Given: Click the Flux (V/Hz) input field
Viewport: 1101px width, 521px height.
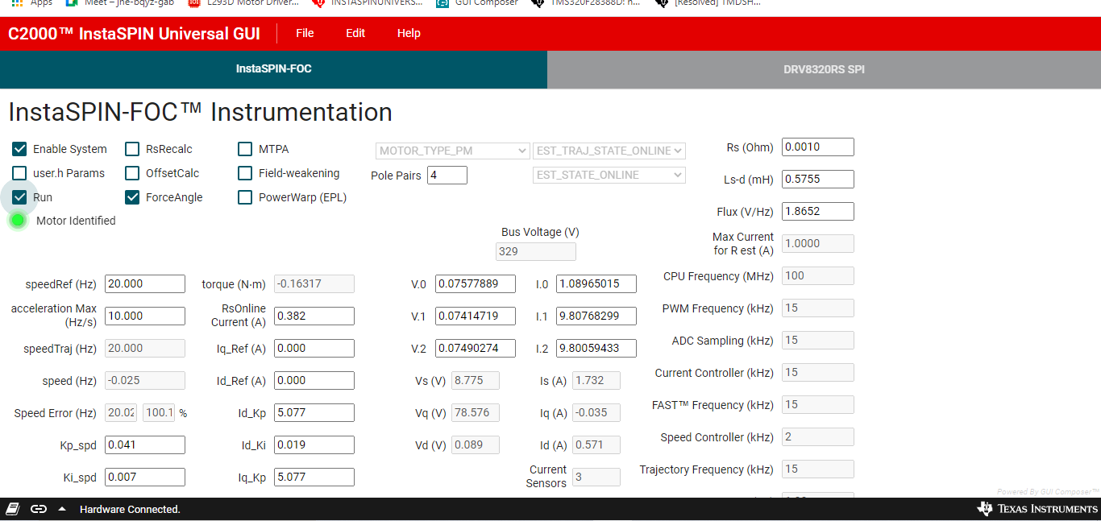Looking at the screenshot, I should [818, 211].
